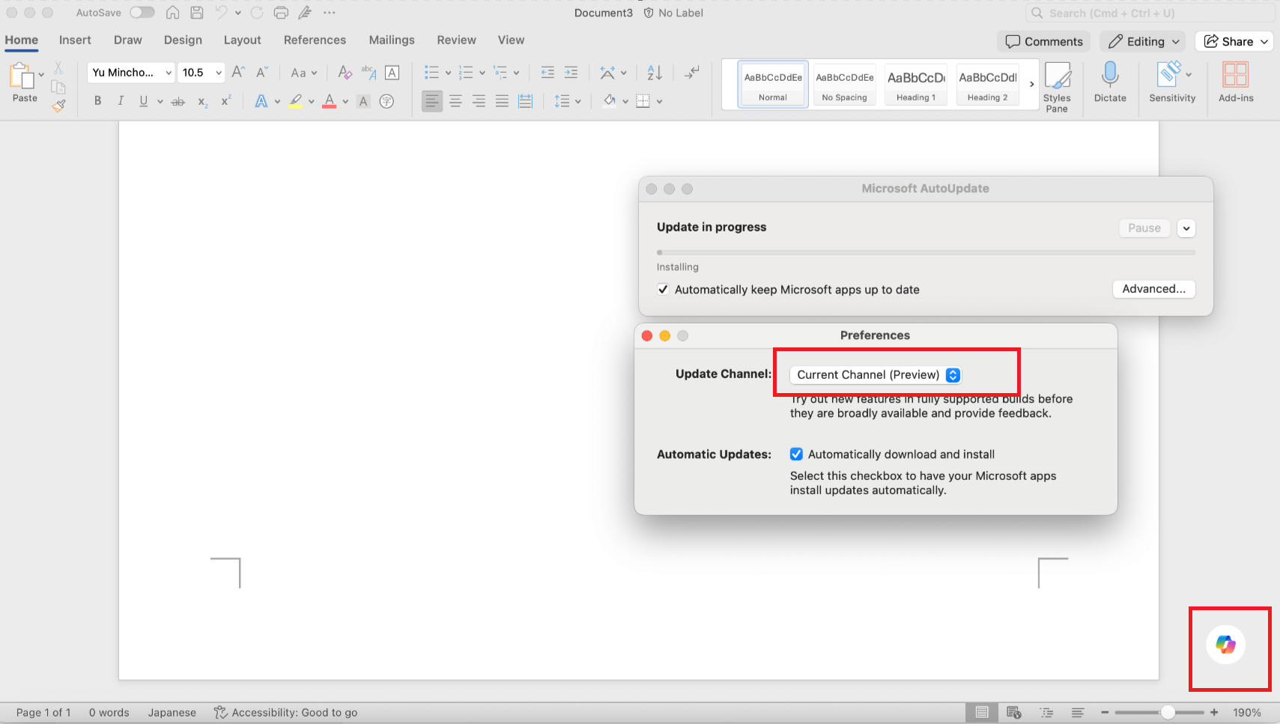
Task: Open the Design tab
Action: 183,40
